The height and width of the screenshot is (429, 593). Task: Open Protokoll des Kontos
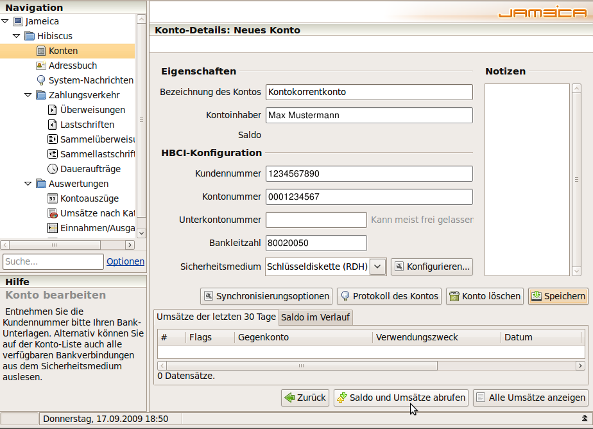(x=389, y=296)
